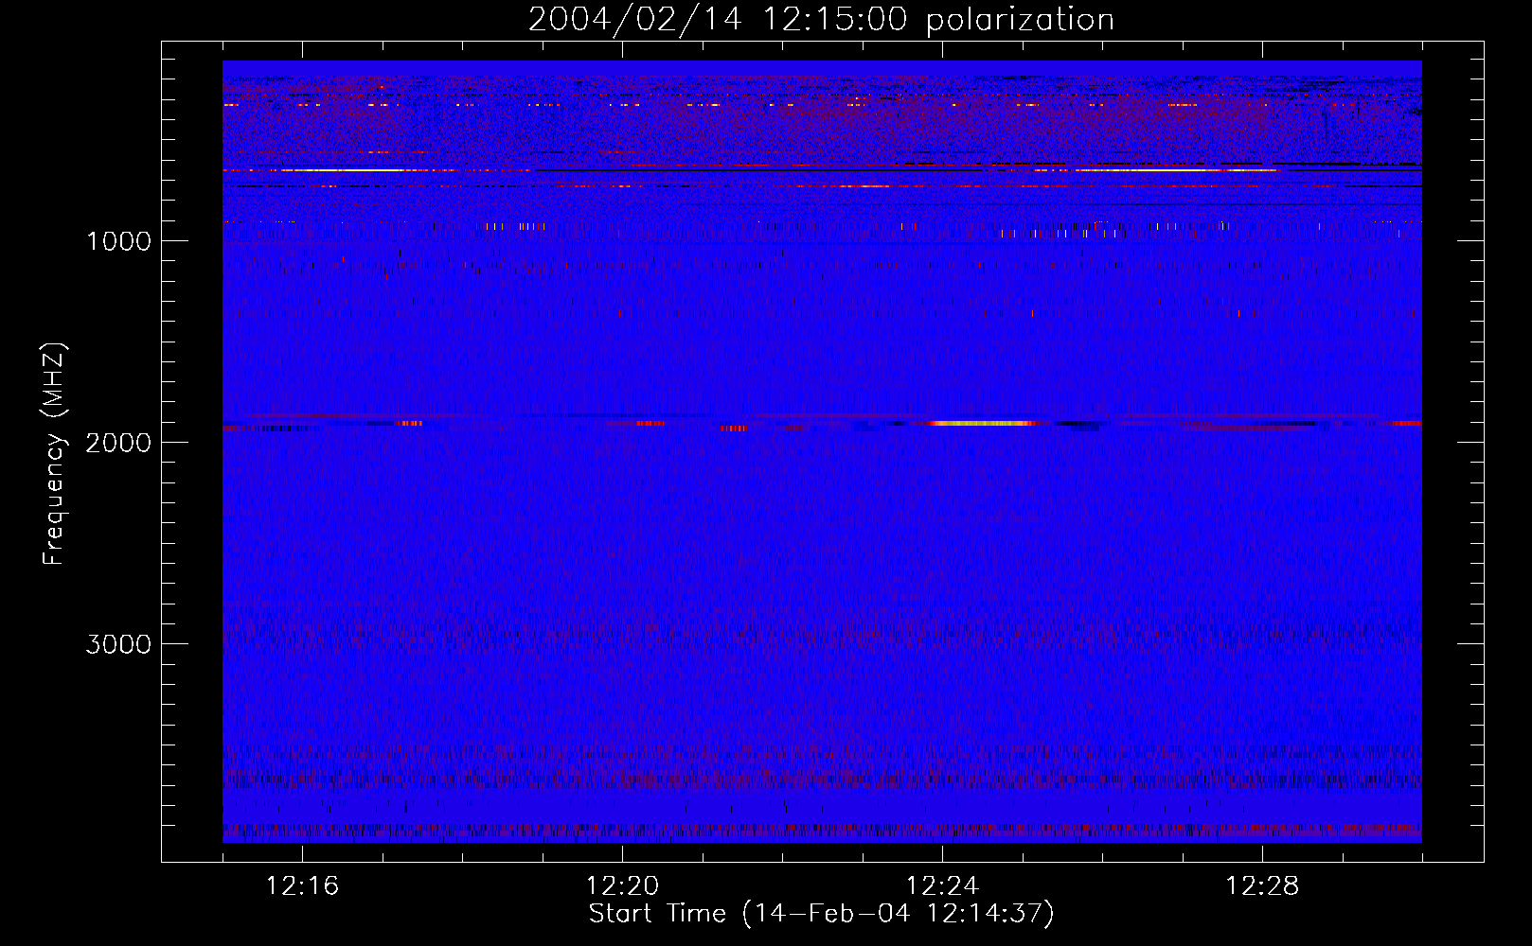Screen dimensions: 1532x946
Task: Select the 'Start Time (14-Feb-04 12:14:37)' x-axis label
Action: click(821, 914)
